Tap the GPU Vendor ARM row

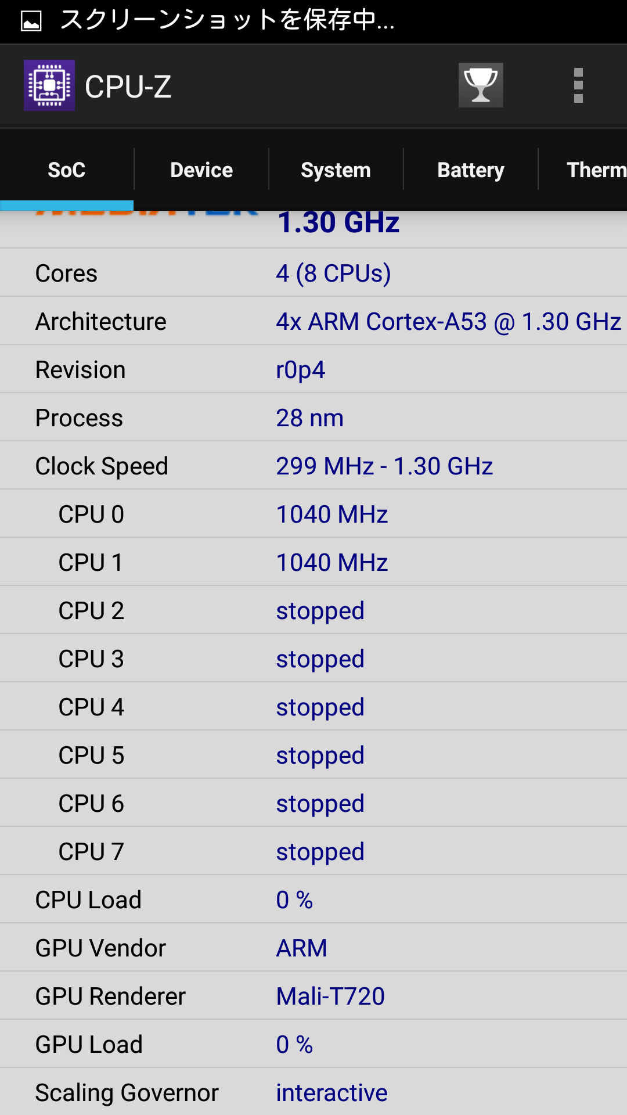(x=313, y=948)
